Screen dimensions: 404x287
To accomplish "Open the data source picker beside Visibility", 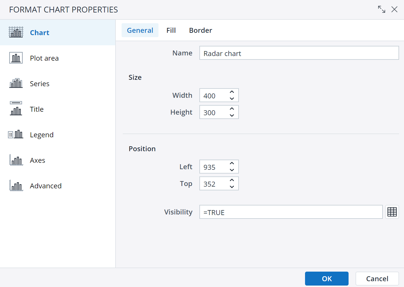I will (392, 212).
